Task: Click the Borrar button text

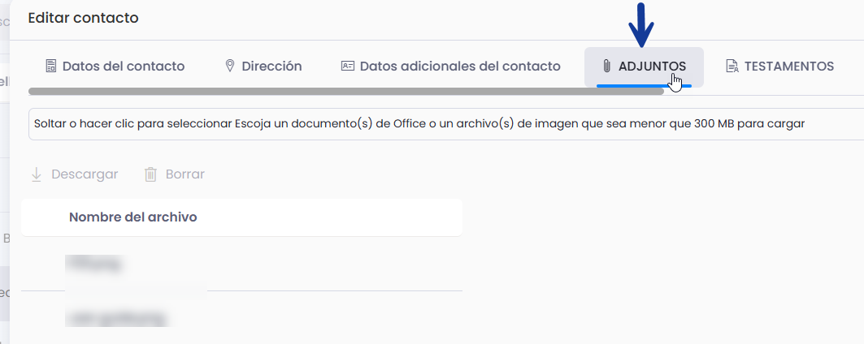Action: click(185, 174)
